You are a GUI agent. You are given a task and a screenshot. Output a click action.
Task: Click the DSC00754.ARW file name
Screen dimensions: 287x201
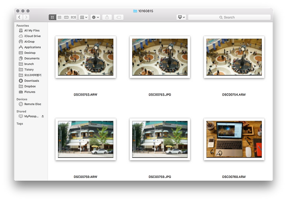(x=234, y=95)
